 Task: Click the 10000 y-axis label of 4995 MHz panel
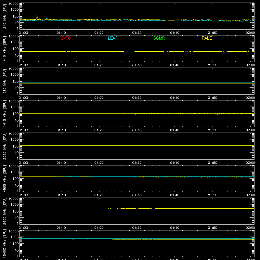(14, 166)
